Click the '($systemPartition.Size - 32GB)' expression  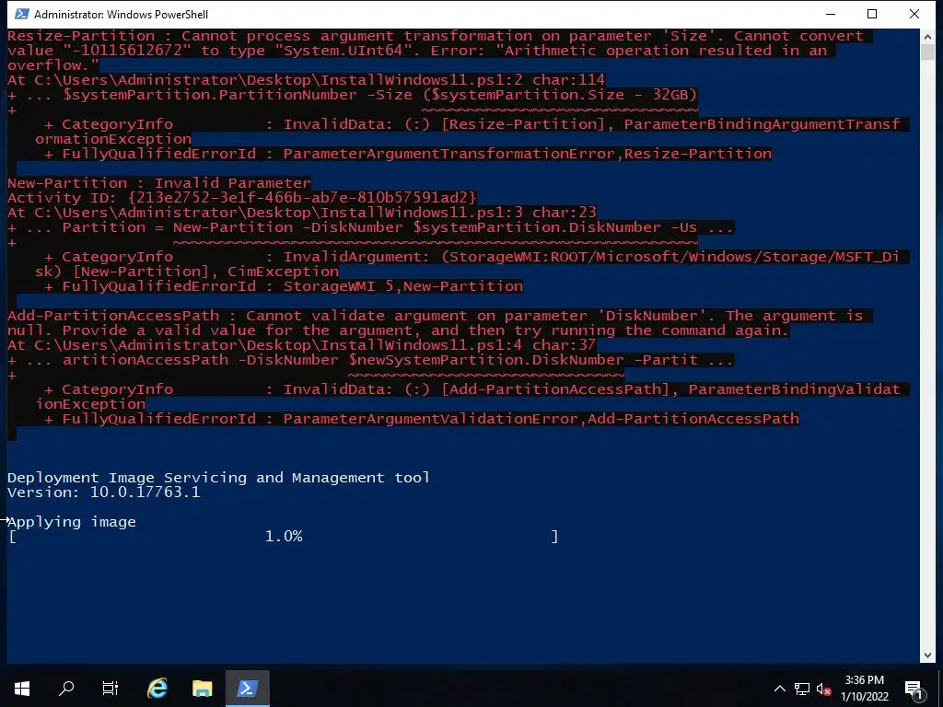click(560, 95)
